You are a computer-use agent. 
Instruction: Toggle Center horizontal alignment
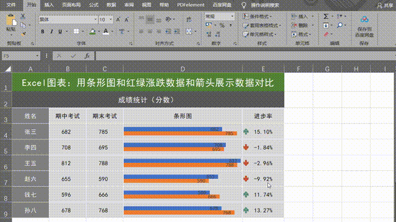click(x=150, y=31)
